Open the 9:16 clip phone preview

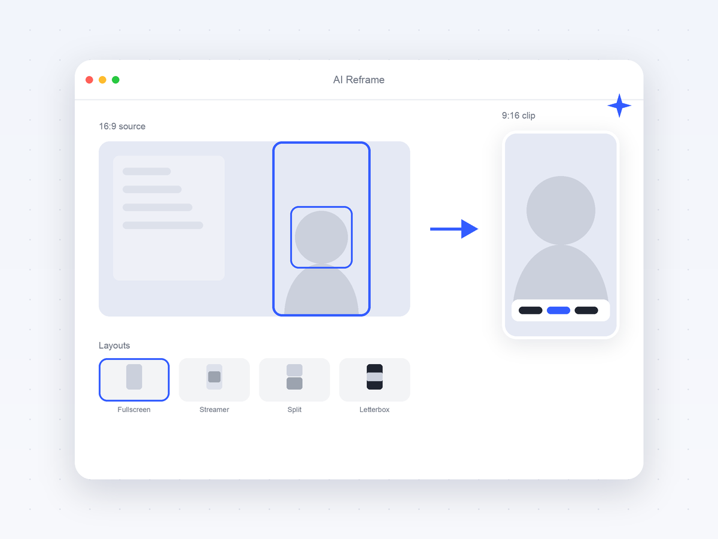pyautogui.click(x=561, y=235)
